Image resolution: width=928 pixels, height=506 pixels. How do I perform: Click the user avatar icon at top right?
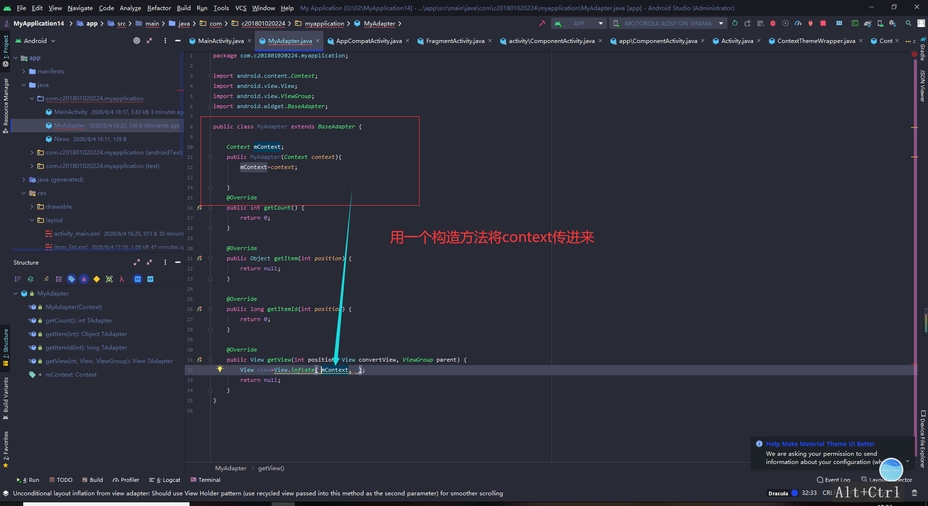(921, 23)
